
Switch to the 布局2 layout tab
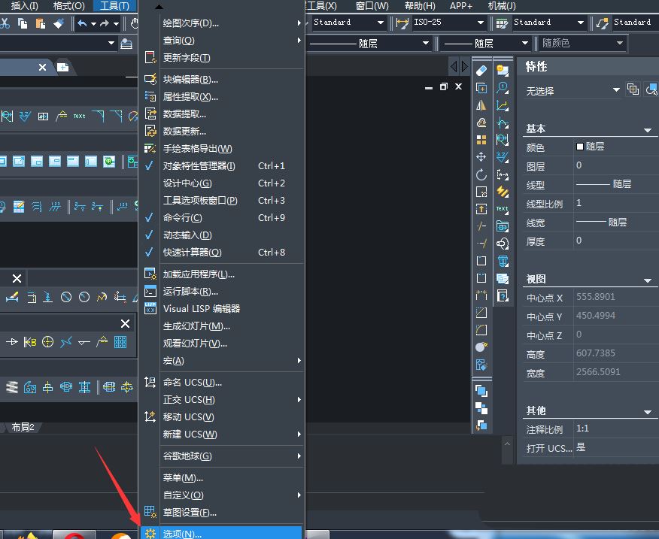click(23, 427)
